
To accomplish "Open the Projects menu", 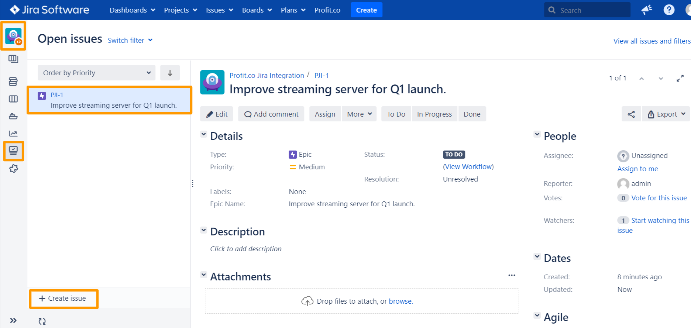I will pyautogui.click(x=181, y=10).
